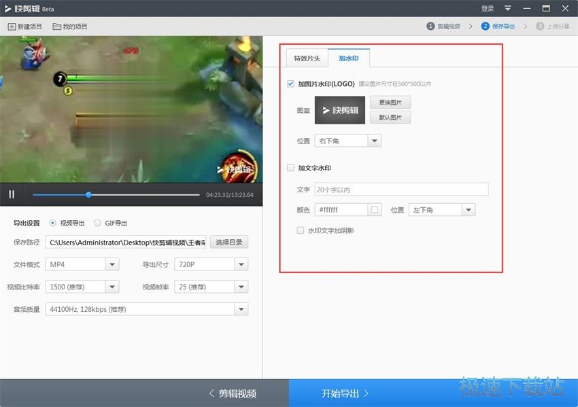The image size is (578, 407).
Task: Open 音频质量 44100Hz dropdown
Action: pyautogui.click(x=147, y=309)
